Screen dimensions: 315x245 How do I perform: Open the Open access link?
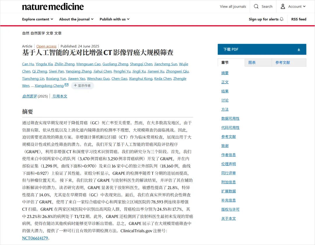[x=46, y=46]
